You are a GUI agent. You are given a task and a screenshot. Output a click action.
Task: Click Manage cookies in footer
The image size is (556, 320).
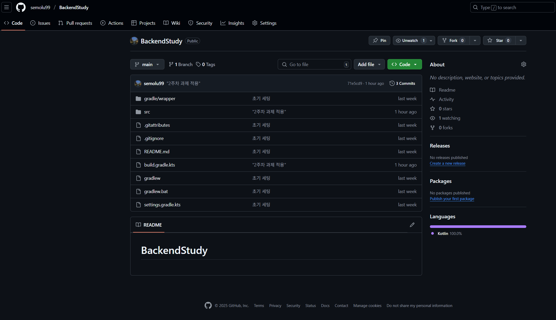[x=367, y=305]
